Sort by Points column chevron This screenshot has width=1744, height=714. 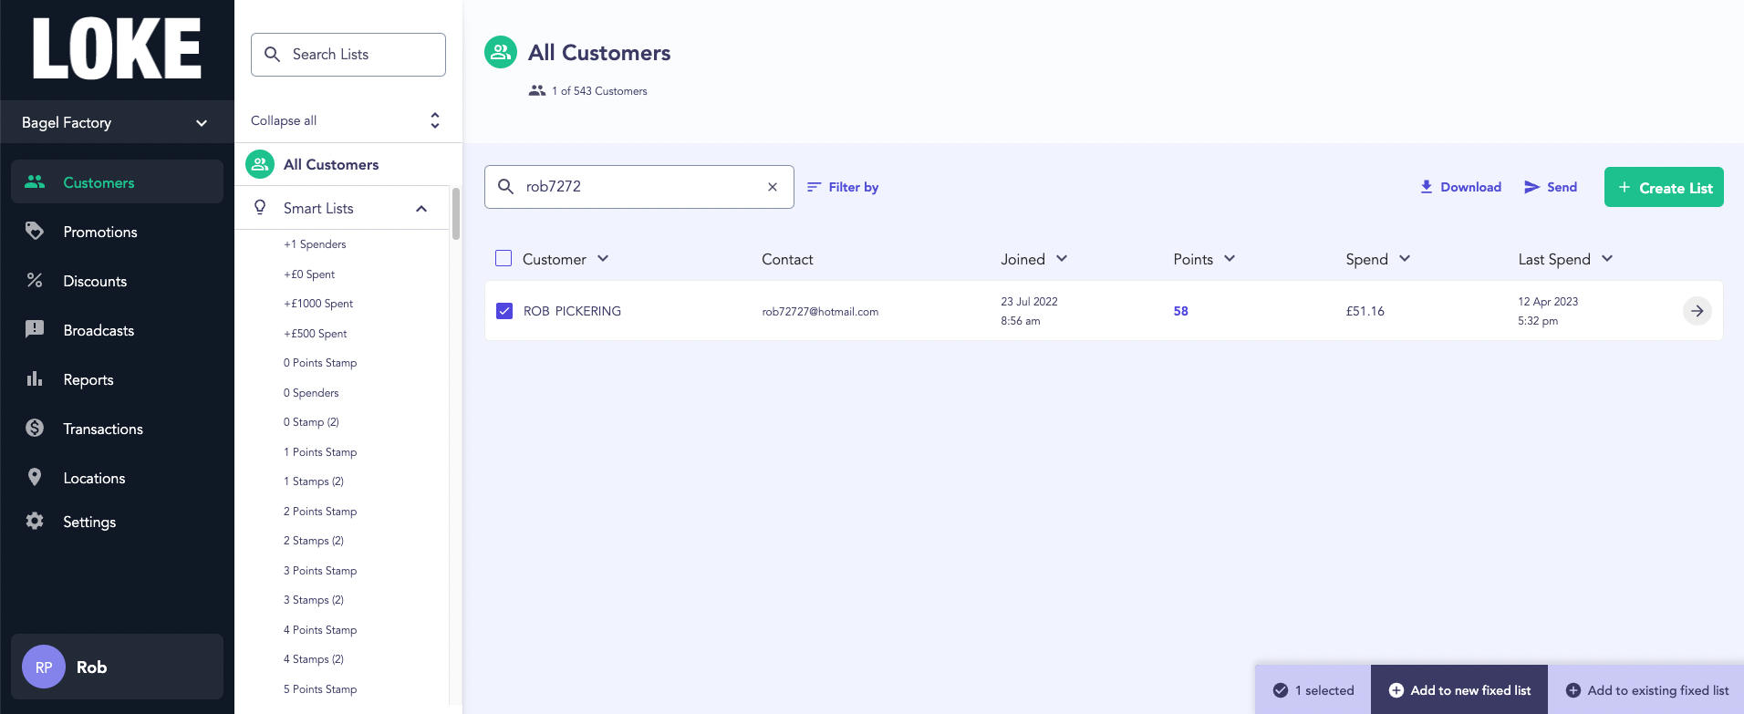pyautogui.click(x=1230, y=258)
